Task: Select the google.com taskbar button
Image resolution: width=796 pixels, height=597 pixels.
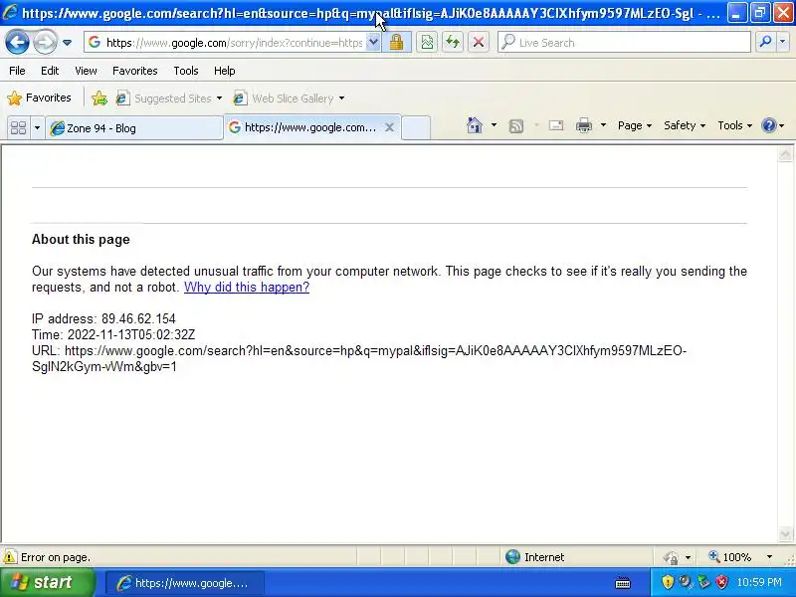Action: 185,583
